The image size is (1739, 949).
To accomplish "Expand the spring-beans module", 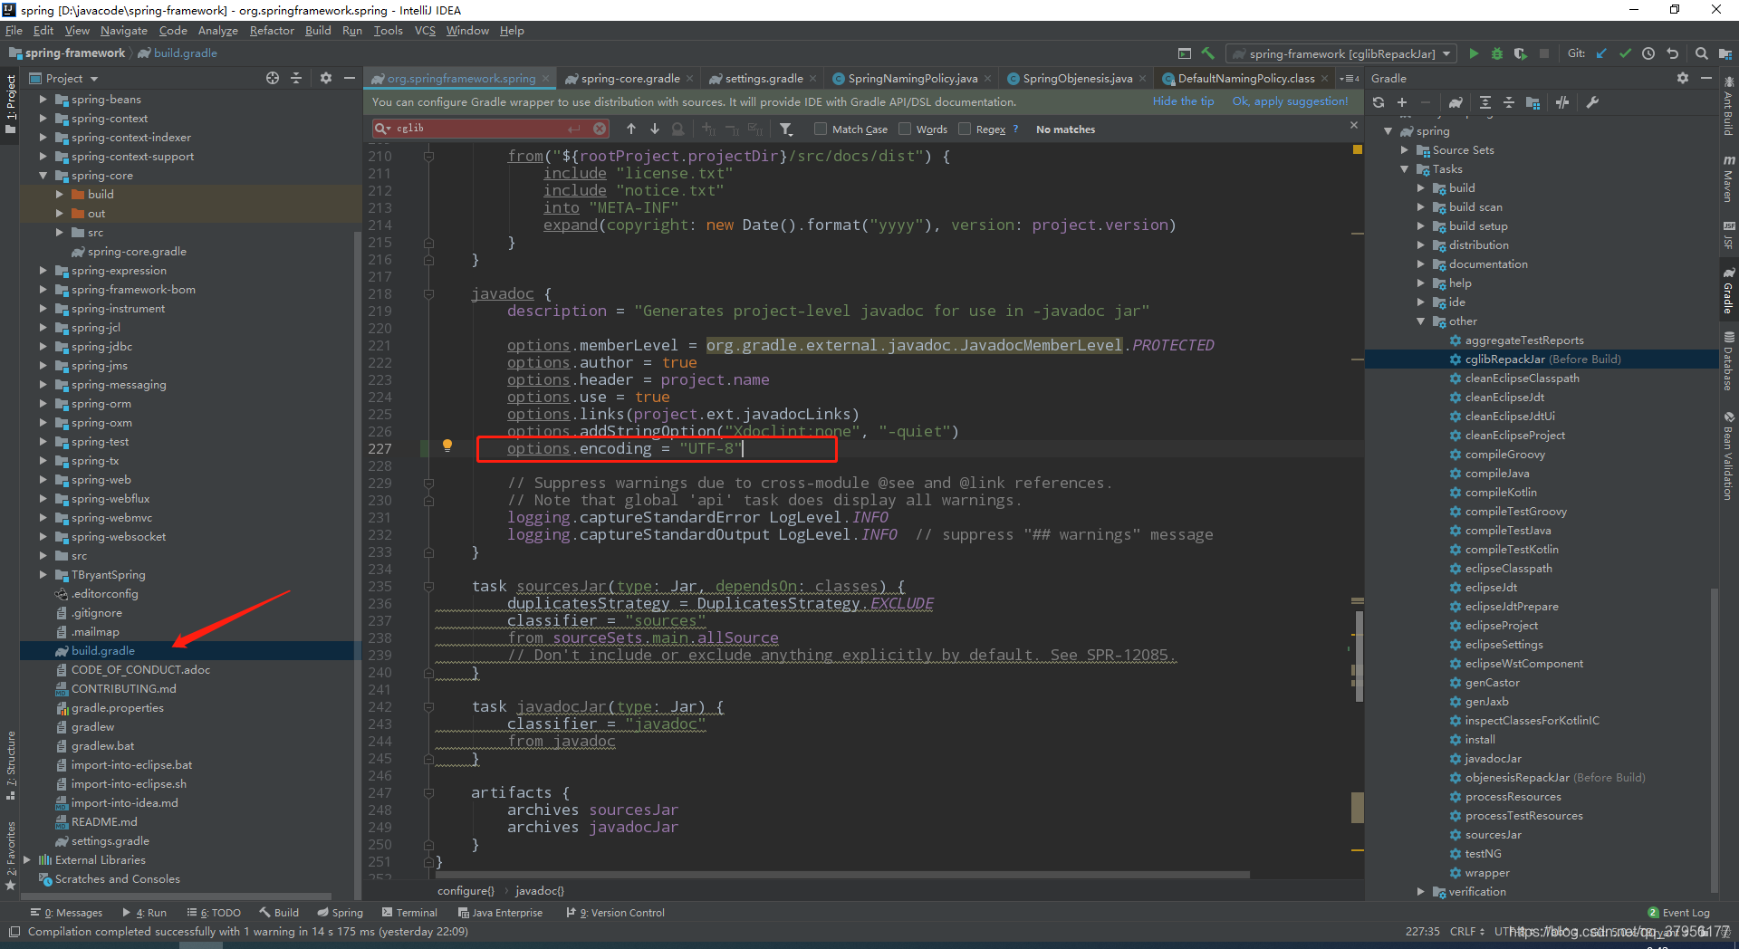I will point(43,100).
